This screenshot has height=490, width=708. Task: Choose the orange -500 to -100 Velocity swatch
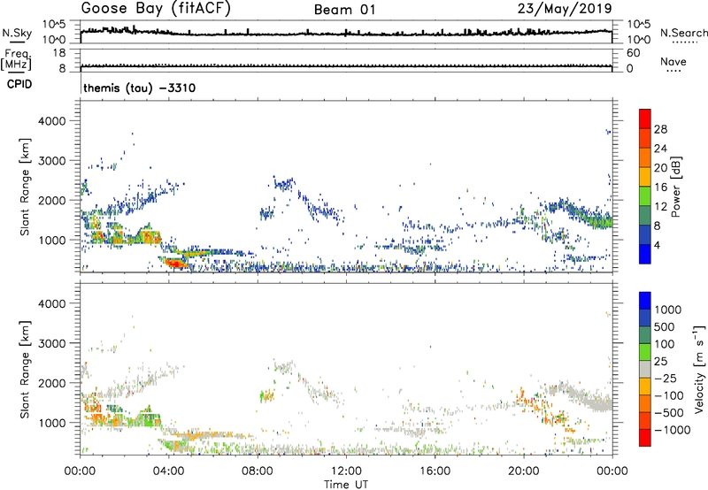645,404
